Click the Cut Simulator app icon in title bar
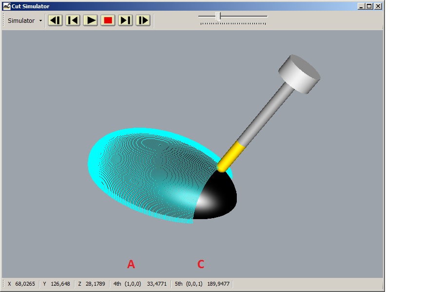Viewport: 421px width, 292px height. pyautogui.click(x=6, y=6)
